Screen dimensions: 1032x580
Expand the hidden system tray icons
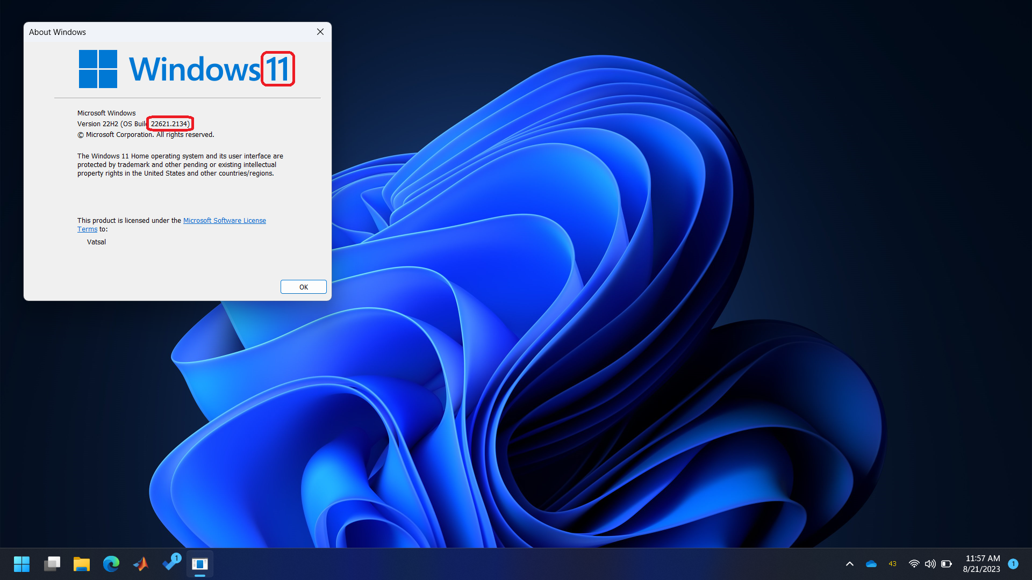point(850,564)
